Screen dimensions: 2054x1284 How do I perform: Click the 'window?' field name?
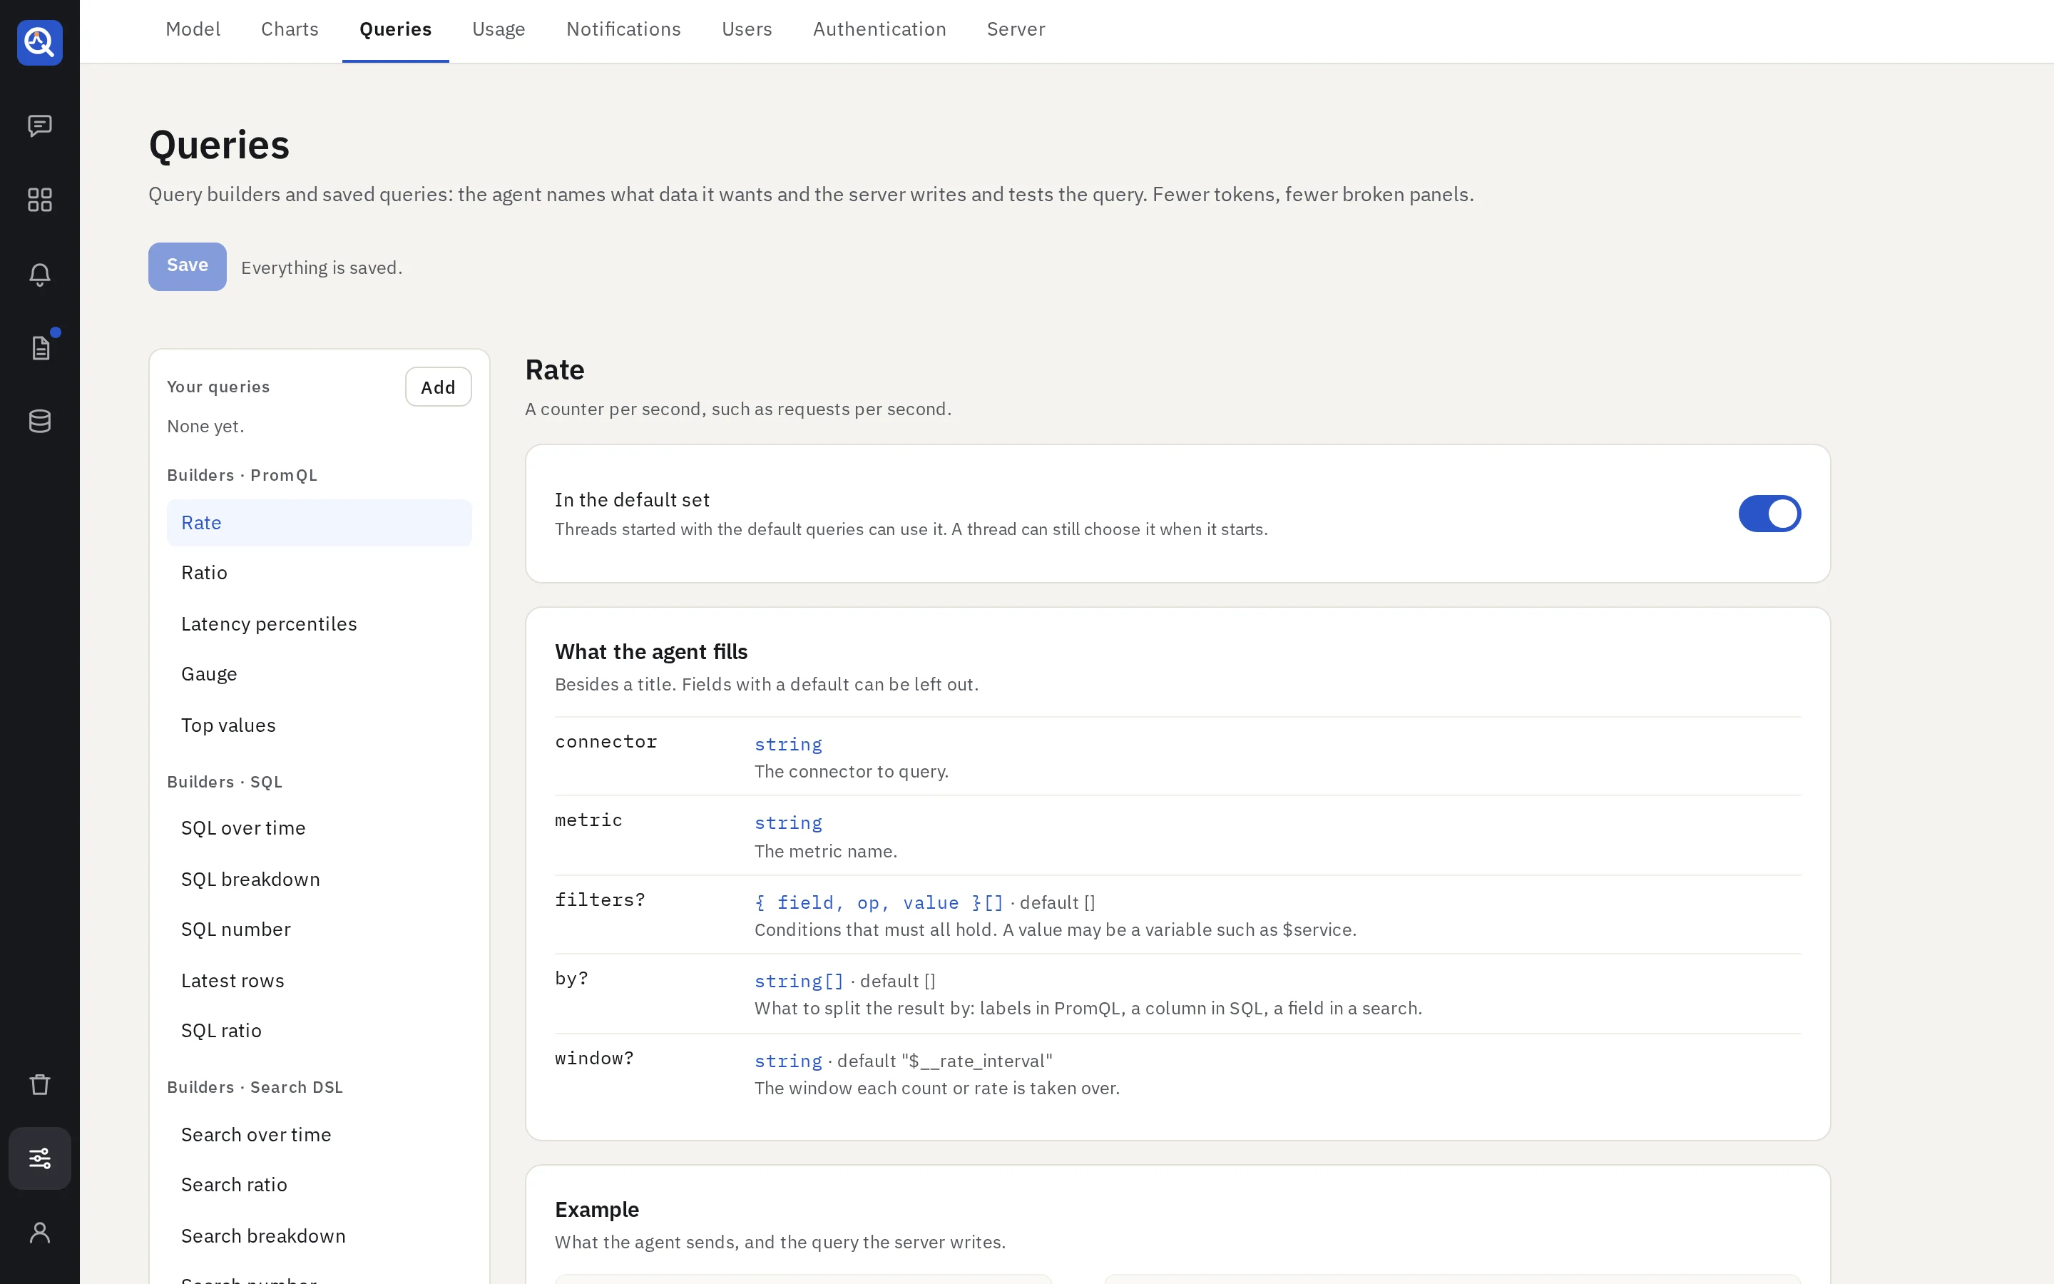(594, 1059)
